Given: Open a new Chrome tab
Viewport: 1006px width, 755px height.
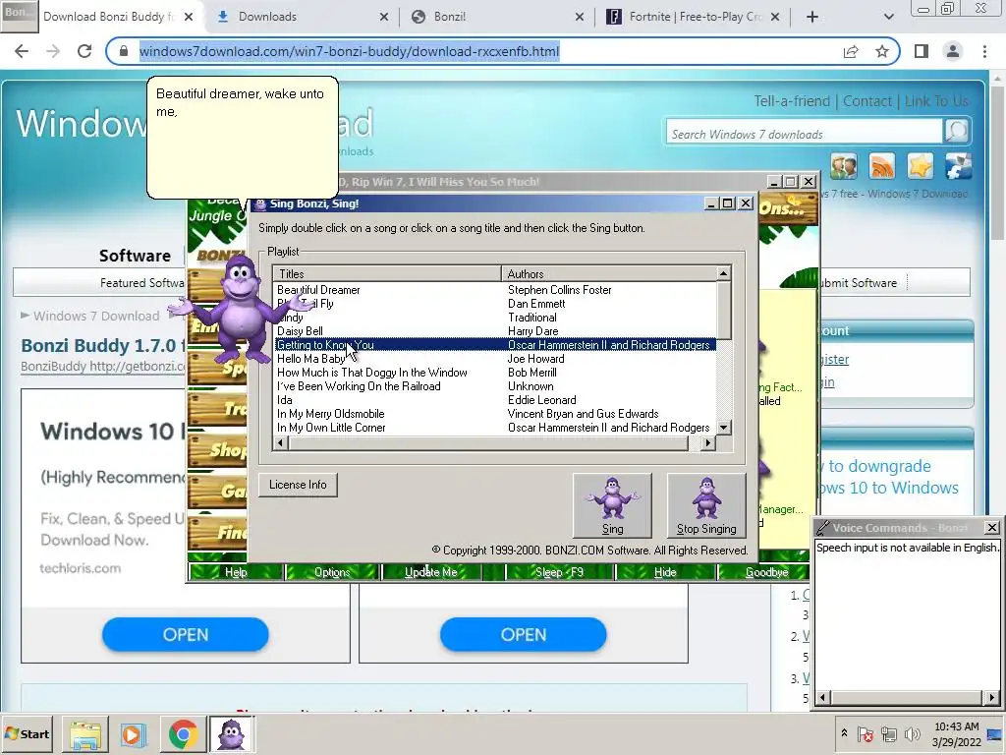Looking at the screenshot, I should coord(812,17).
